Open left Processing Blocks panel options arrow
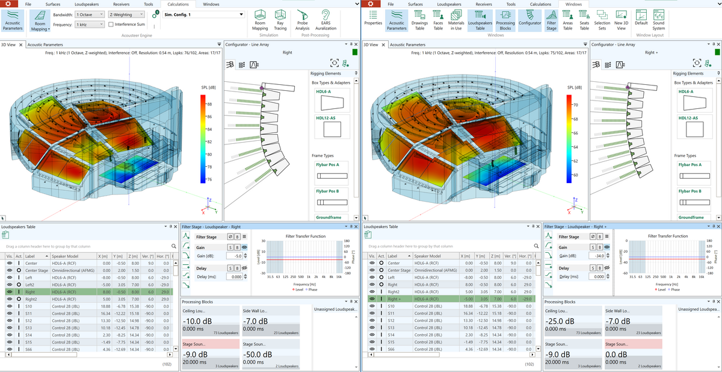The width and height of the screenshot is (722, 372). (x=345, y=302)
